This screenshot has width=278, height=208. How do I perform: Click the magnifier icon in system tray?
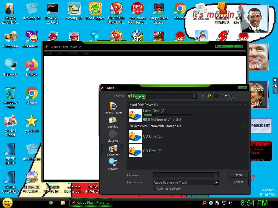click(204, 203)
